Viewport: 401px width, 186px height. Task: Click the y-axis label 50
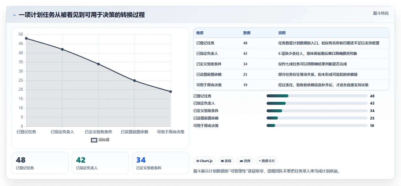point(21,34)
